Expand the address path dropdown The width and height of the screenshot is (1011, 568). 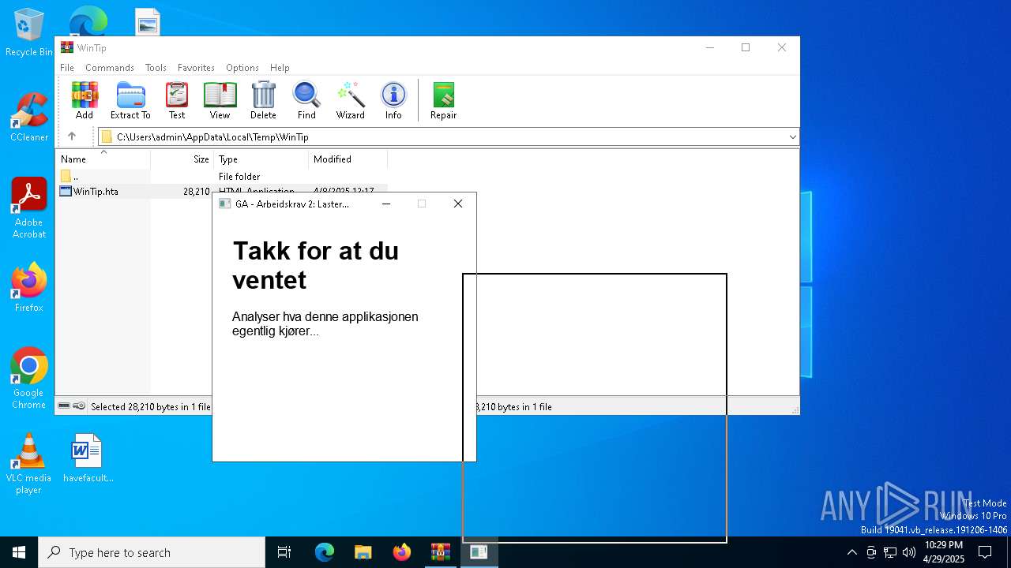(792, 137)
